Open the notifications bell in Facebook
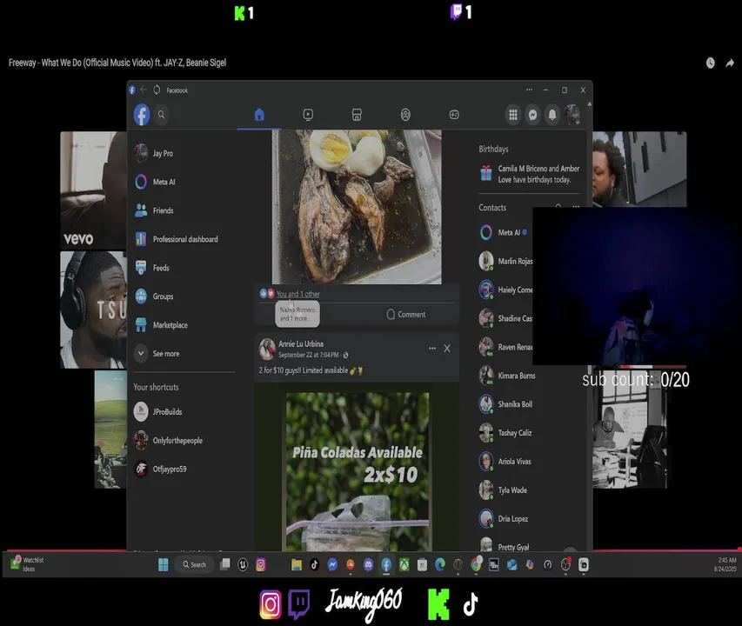 (552, 115)
